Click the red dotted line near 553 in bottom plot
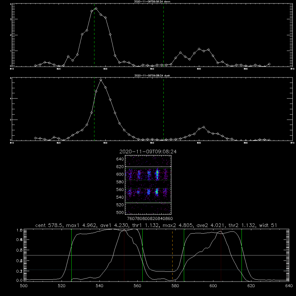This screenshot has width=296, height=296. pyautogui.click(x=124, y=255)
